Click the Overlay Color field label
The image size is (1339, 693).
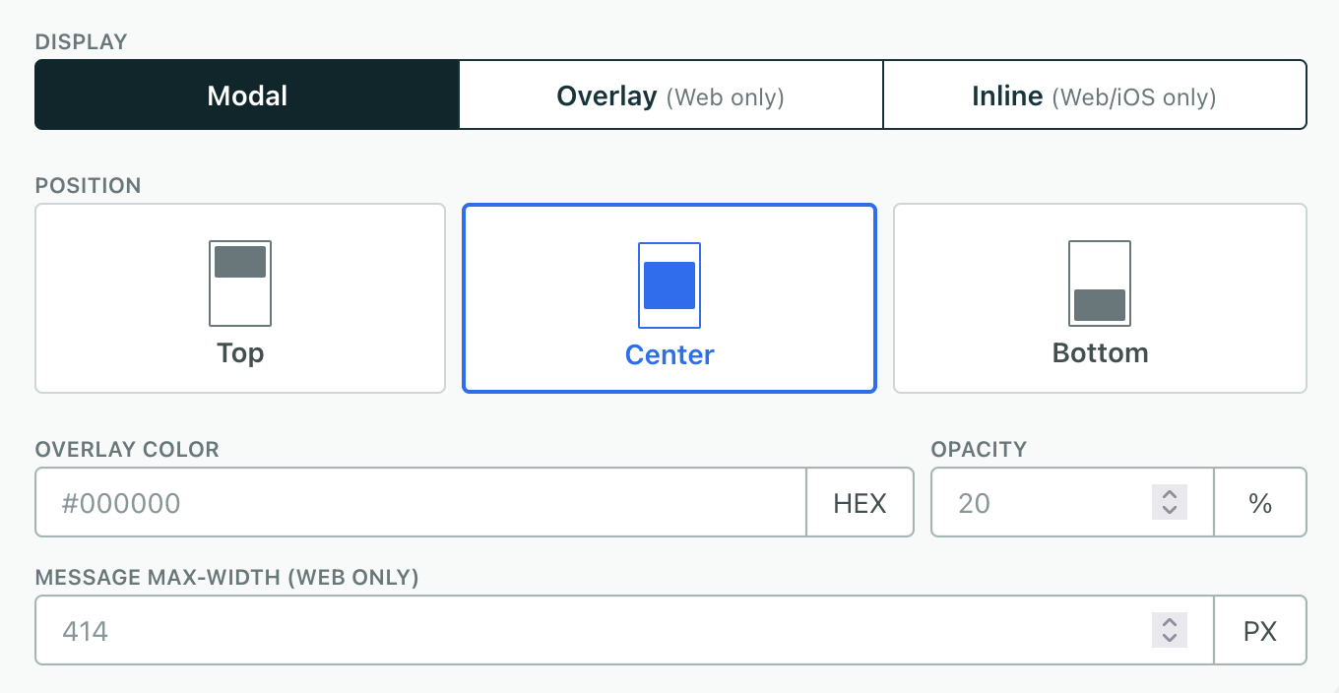[127, 450]
